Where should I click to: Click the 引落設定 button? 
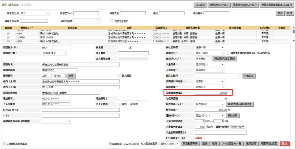249,76
